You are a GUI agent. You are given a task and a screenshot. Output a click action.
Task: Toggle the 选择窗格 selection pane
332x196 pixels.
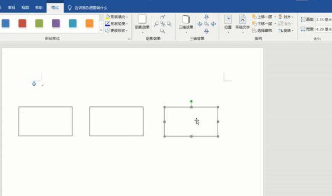click(x=263, y=30)
